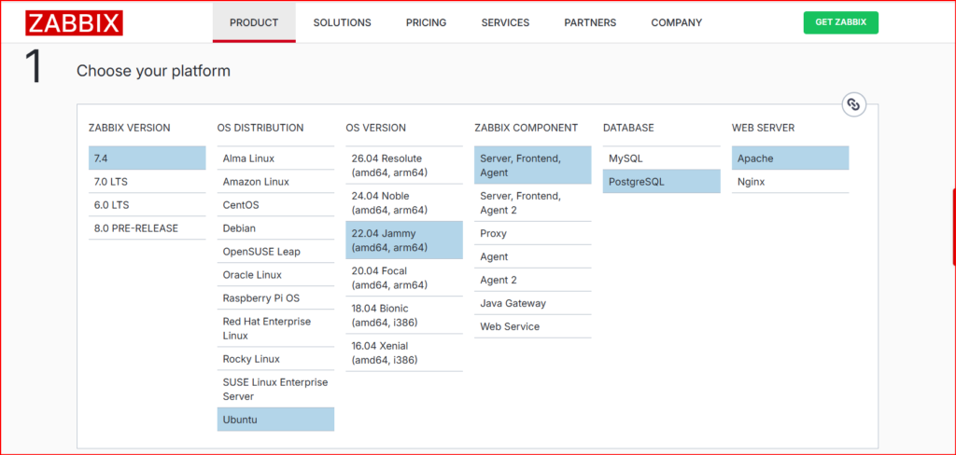956x455 pixels.
Task: Select the Agent 2 component
Action: pyautogui.click(x=533, y=280)
